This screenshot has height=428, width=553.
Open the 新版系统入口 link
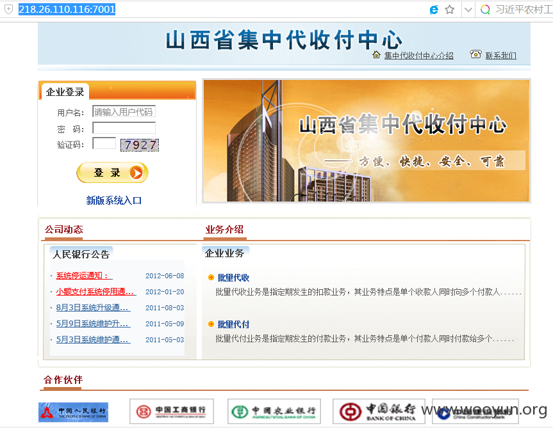tap(114, 200)
